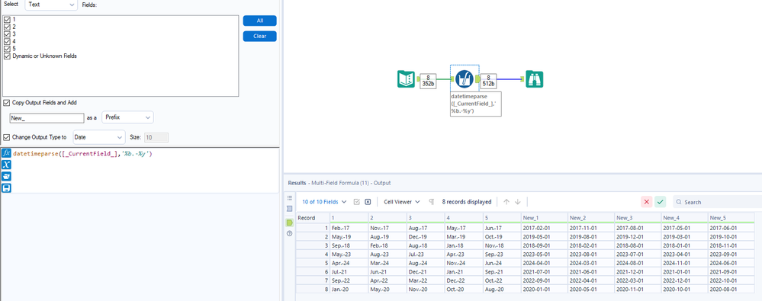The image size is (762, 301).
Task: Click the deselect fields X icon
Action: [368, 201]
